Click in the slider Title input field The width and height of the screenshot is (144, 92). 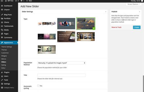pos(61,75)
